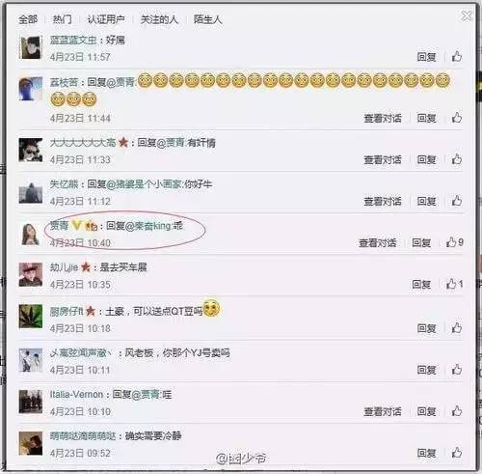The height and width of the screenshot is (474, 482).
Task: Like 贾青's comment with 9 likes
Action: click(x=454, y=242)
